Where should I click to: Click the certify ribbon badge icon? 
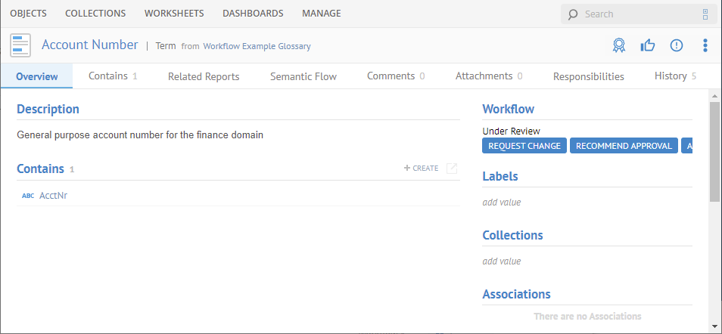(619, 45)
